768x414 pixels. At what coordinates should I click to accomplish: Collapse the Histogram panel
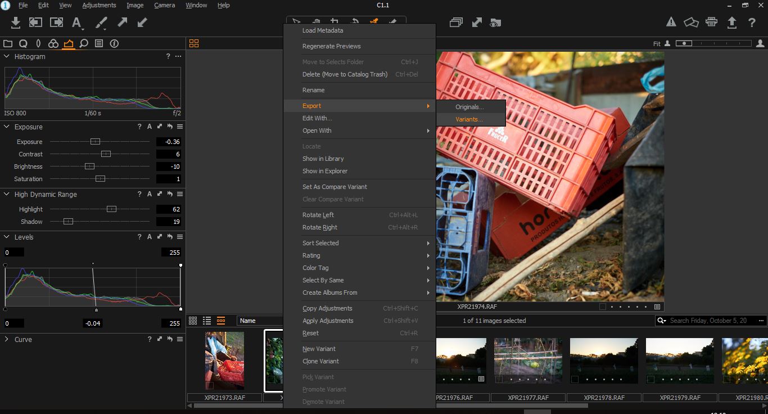coord(7,57)
